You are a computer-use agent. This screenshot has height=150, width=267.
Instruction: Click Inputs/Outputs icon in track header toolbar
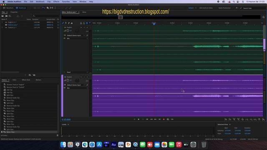click(x=63, y=23)
